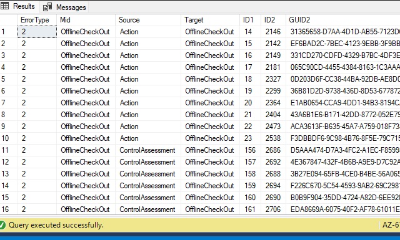The height and width of the screenshot is (240, 400).
Task: Select row 8 via its row number
Action: 8,115
